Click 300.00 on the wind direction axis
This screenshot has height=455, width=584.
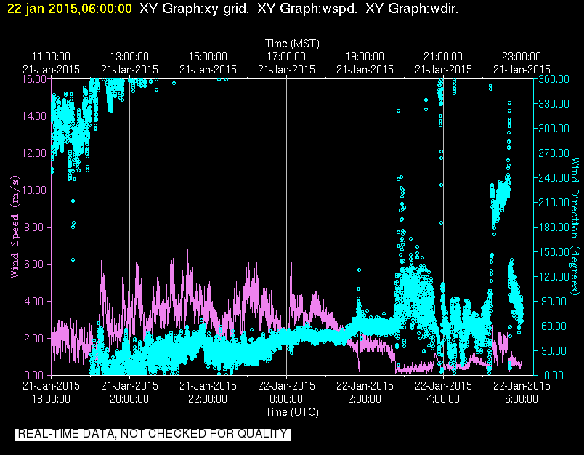pyautogui.click(x=553, y=129)
